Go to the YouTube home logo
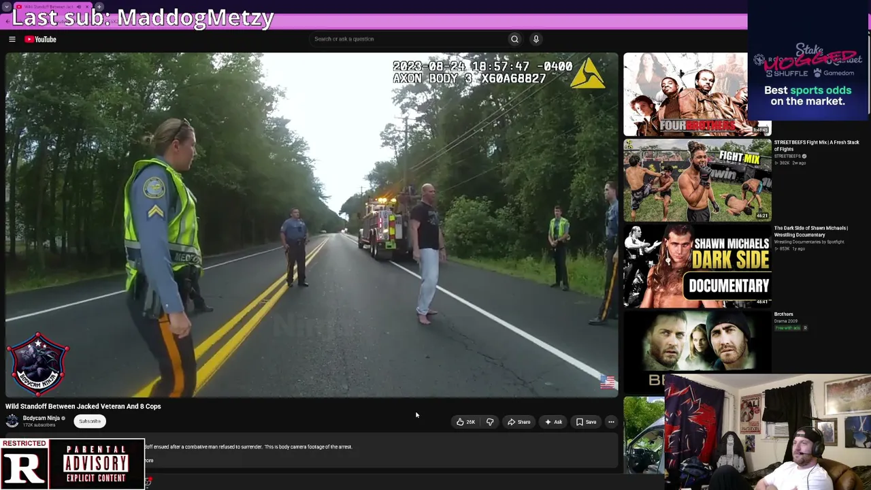The image size is (871, 490). [41, 39]
